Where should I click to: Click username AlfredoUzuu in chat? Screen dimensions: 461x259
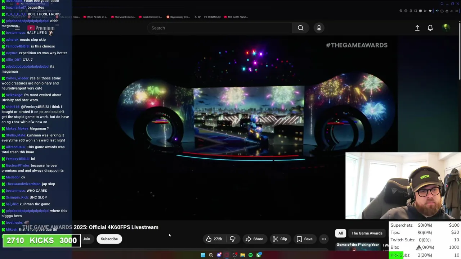pos(16,147)
